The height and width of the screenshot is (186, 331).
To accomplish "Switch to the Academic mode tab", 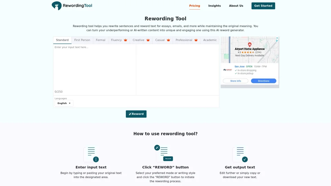I will click(x=210, y=40).
